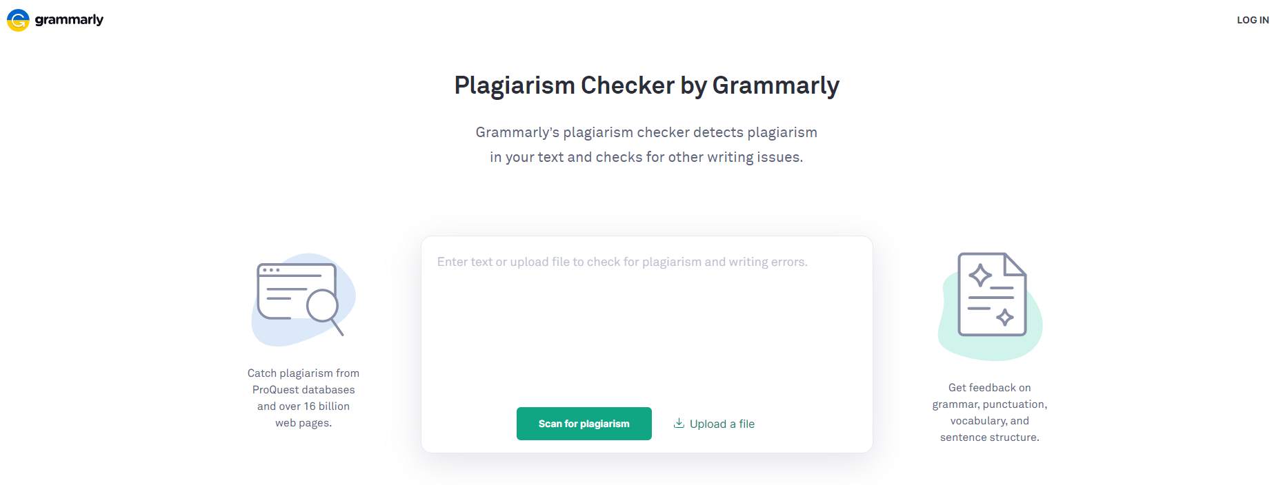Click the grammarly wordmark text

pyautogui.click(x=69, y=20)
